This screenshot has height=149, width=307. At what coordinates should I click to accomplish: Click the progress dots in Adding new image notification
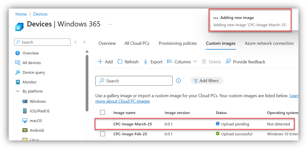pos(216,18)
